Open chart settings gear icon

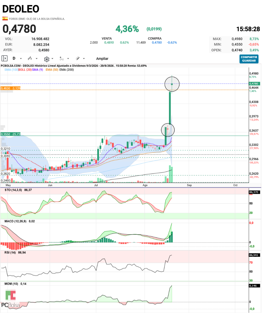[x=46, y=59]
